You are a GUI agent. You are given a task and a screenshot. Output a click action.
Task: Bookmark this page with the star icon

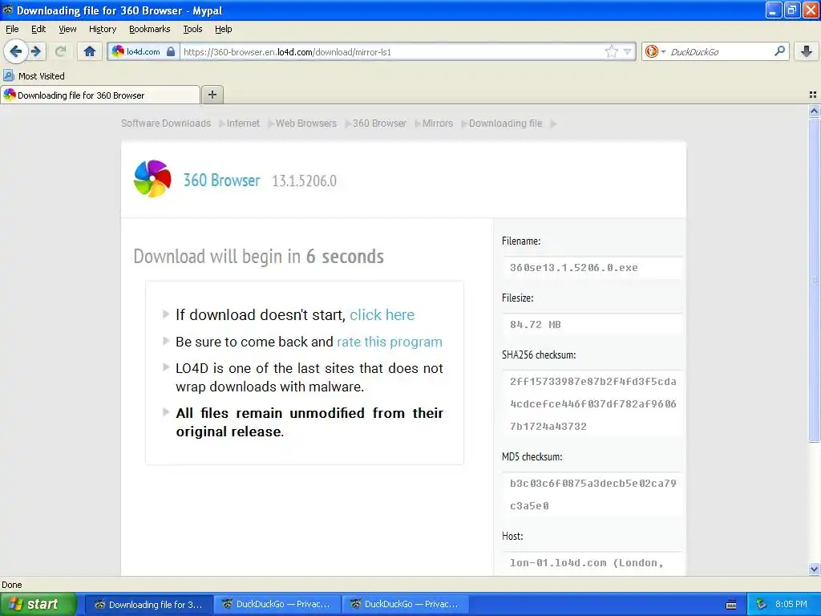click(611, 51)
